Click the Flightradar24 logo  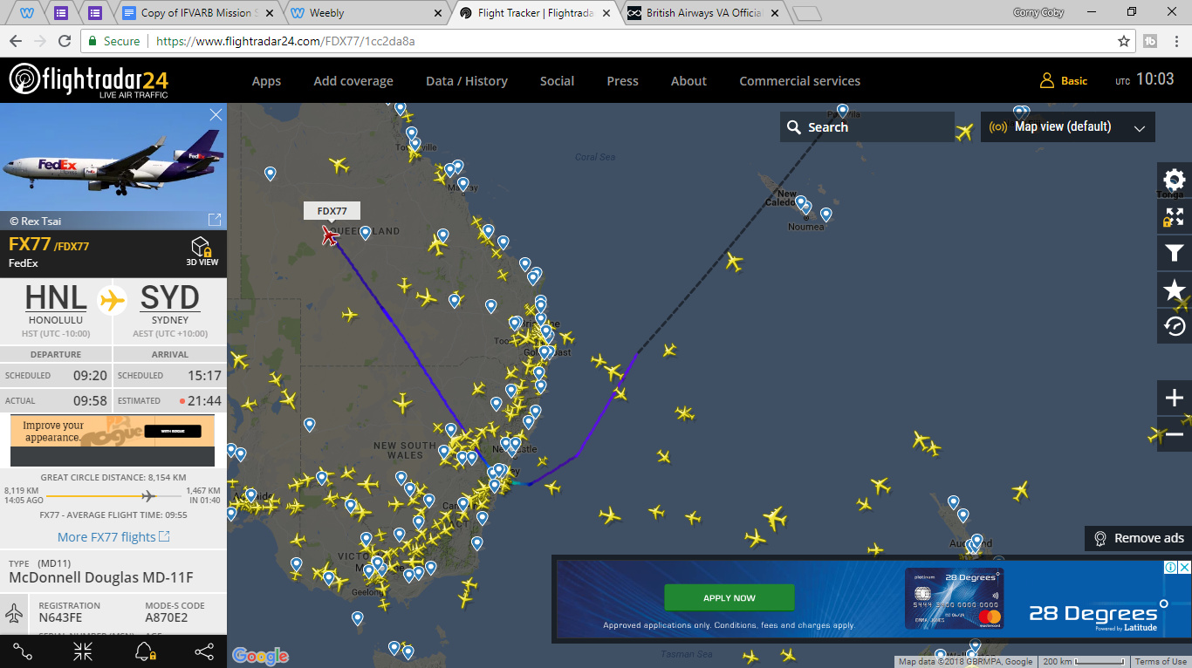click(88, 80)
